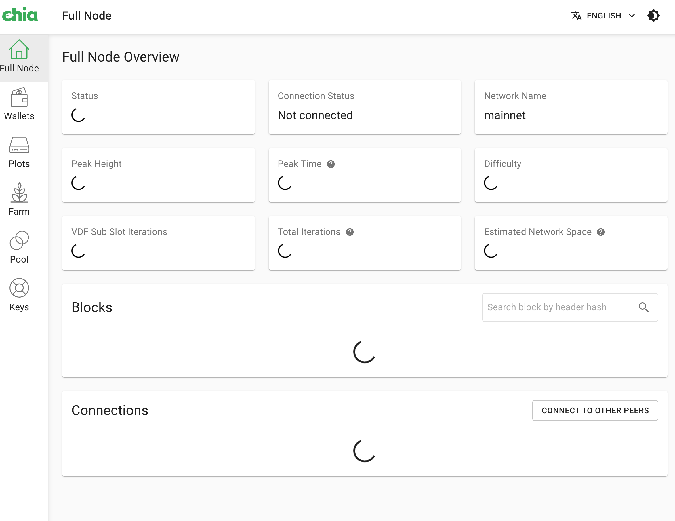
Task: Click the Full Node title in header
Action: click(x=87, y=16)
